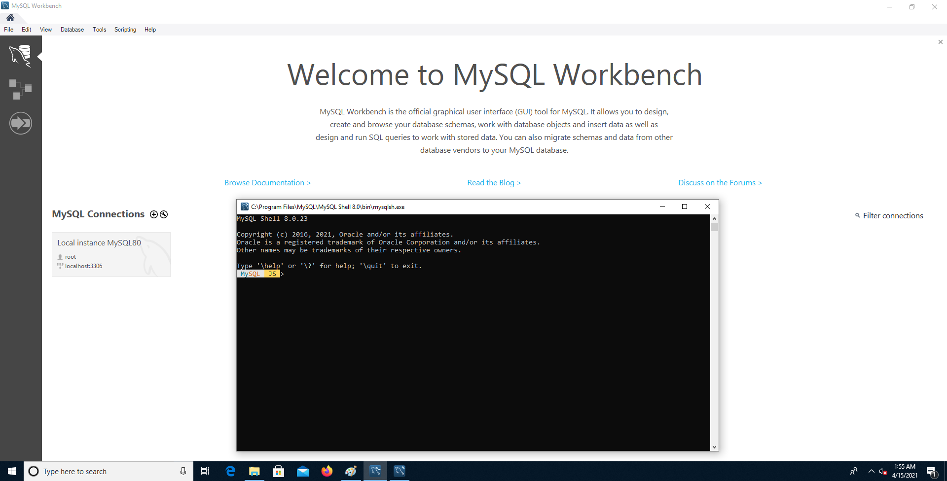This screenshot has width=947, height=481.
Task: Open the taskbar clock and date
Action: click(905, 471)
